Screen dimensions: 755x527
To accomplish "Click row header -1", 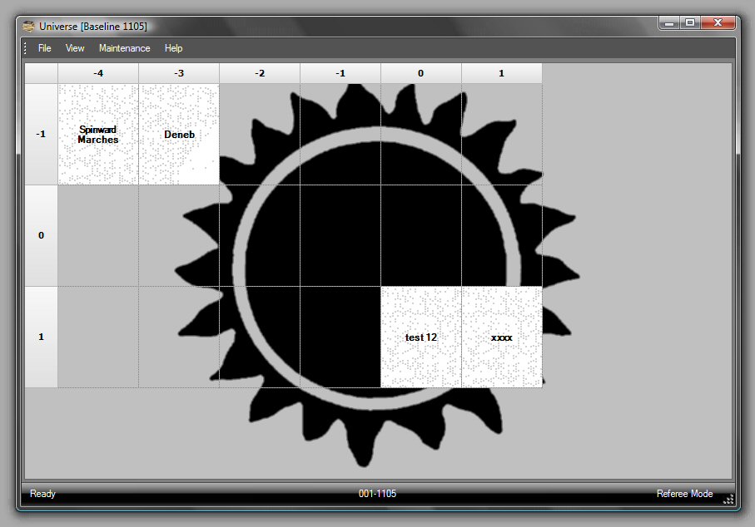I will (x=41, y=135).
